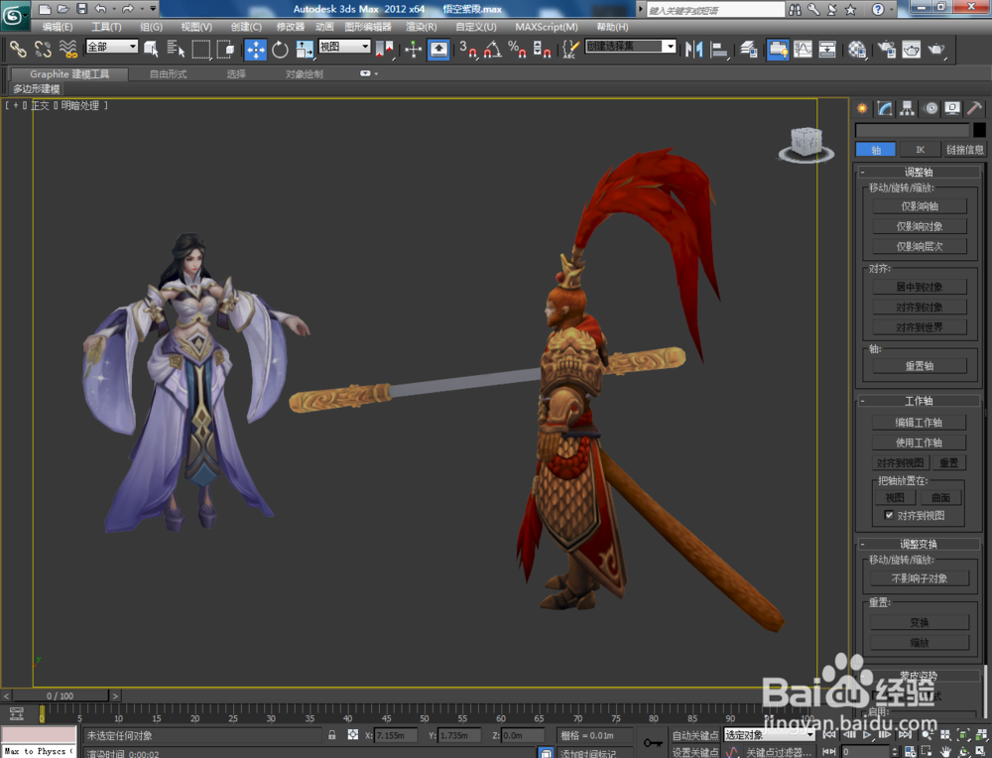The image size is (992, 758).
Task: Click the time slider showing 0 / 100
Action: point(61,695)
